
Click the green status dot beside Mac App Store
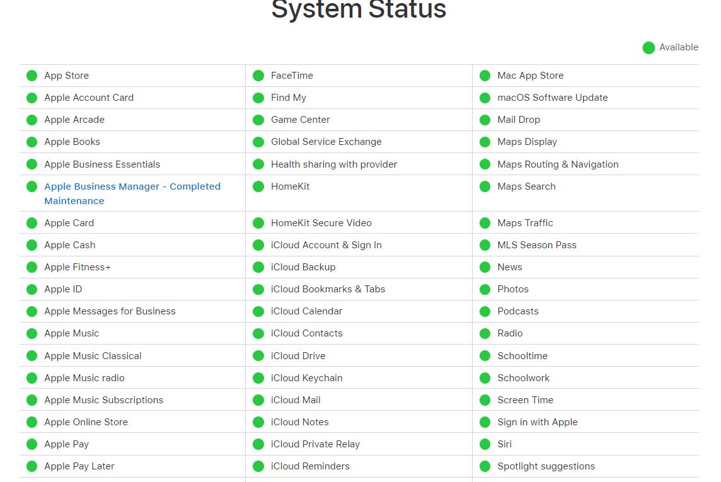485,76
